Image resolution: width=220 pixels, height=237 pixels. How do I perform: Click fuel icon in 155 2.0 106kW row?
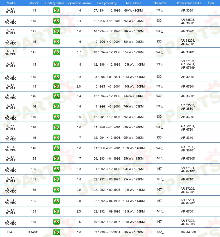pyautogui.click(x=56, y=201)
